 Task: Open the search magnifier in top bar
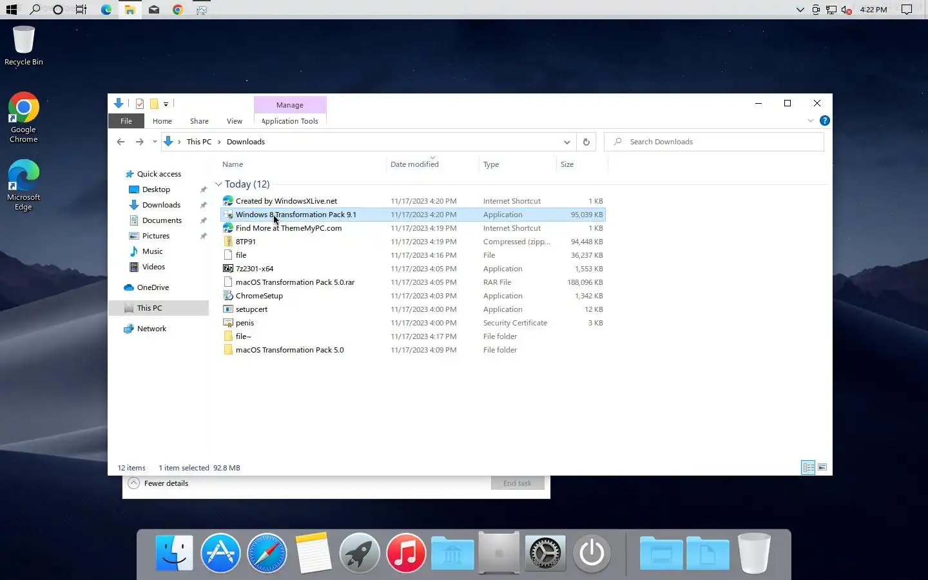(x=35, y=10)
